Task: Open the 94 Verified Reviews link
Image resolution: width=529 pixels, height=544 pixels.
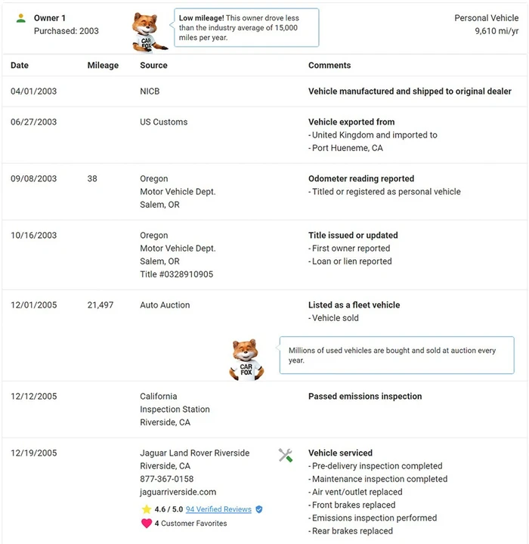Action: coord(218,509)
